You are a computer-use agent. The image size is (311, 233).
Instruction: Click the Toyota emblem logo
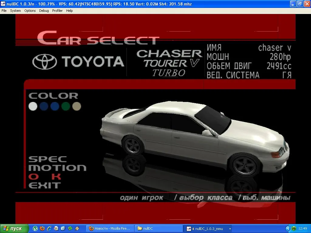[x=45, y=62]
